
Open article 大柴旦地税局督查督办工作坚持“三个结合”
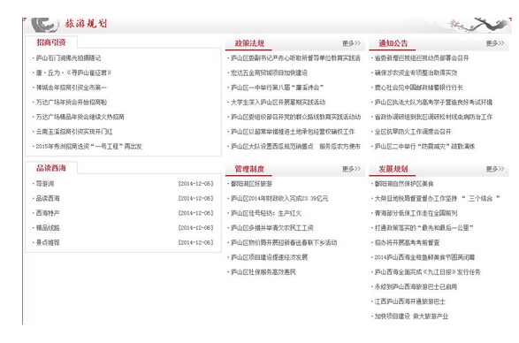[x=437, y=199]
